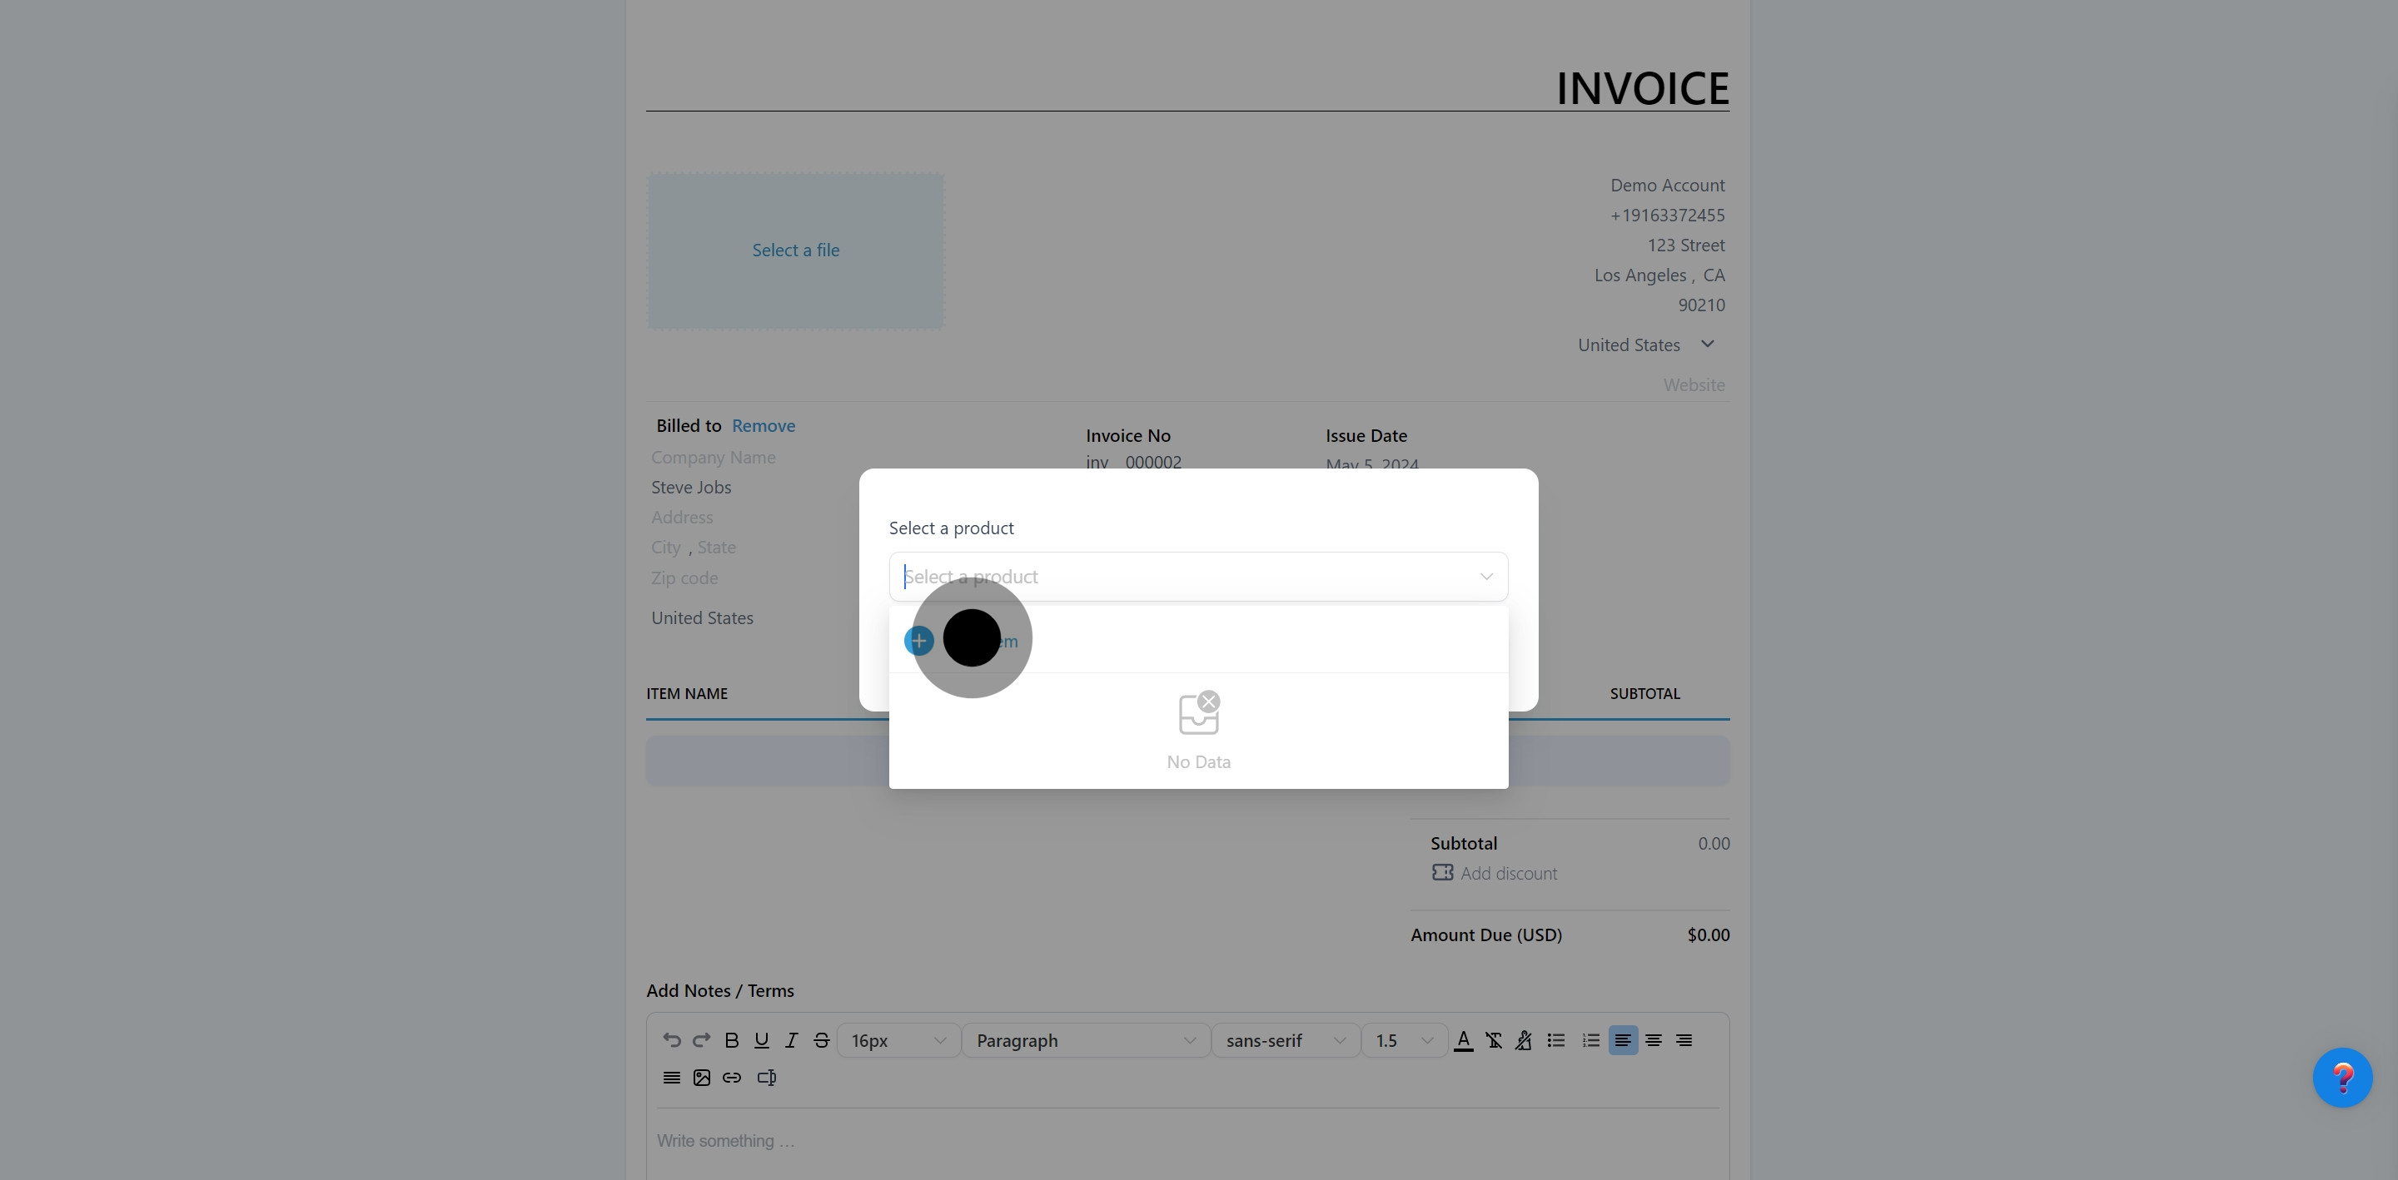Toggle underline formatting in notes editor
This screenshot has height=1180, width=2398.
click(x=762, y=1040)
